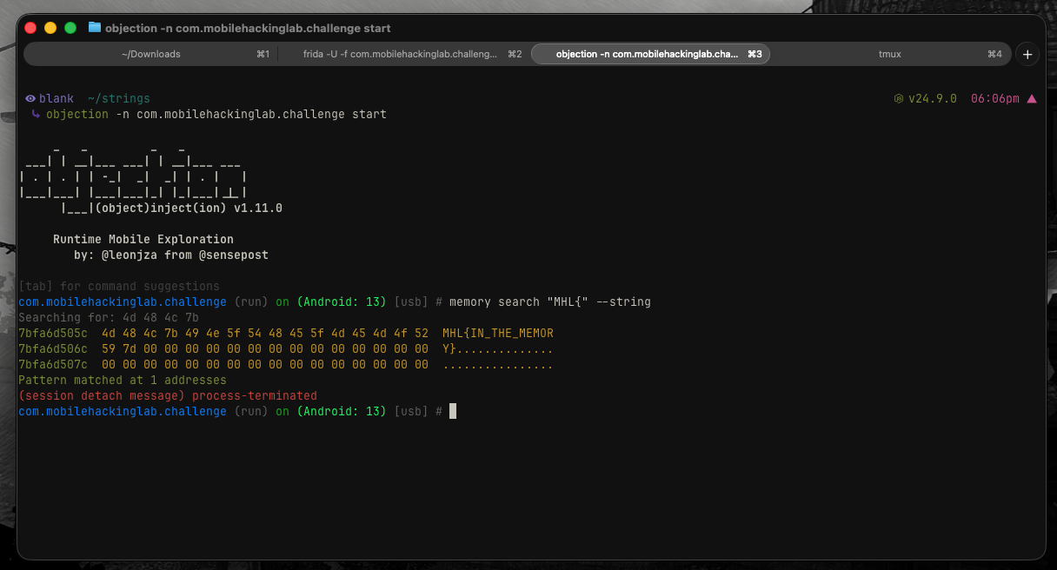Click the eye icon before 'blank' prompt
Image resolution: width=1057 pixels, height=570 pixels.
click(x=30, y=99)
